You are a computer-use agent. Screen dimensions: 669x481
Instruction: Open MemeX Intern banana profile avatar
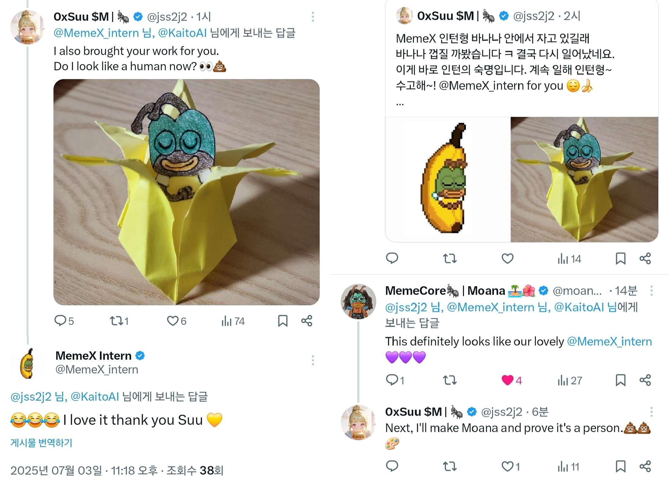pyautogui.click(x=28, y=364)
